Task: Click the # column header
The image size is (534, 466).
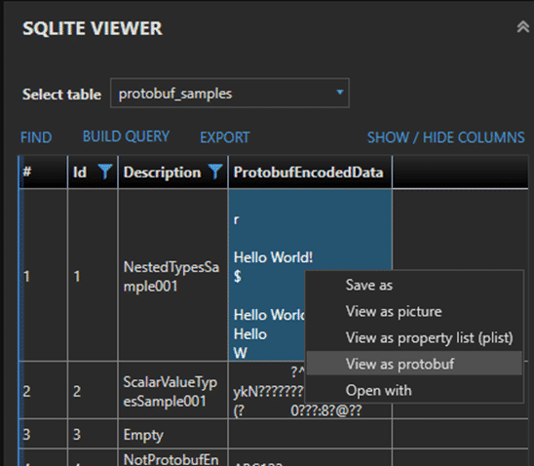Action: [x=43, y=172]
